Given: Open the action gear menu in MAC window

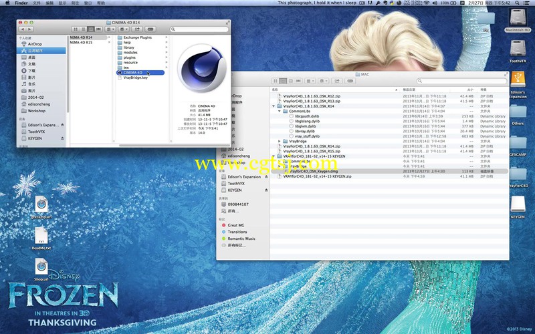Looking at the screenshot, I should 323,81.
